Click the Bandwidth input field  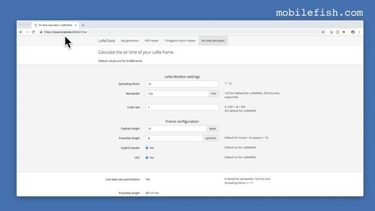177,94
